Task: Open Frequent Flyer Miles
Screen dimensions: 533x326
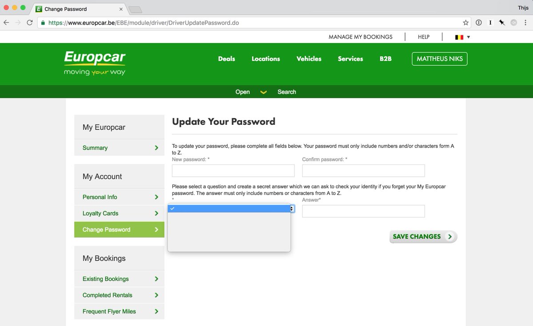Action: pos(119,311)
